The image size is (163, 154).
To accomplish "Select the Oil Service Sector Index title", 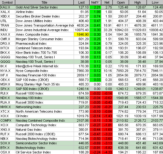I will 33,152.
